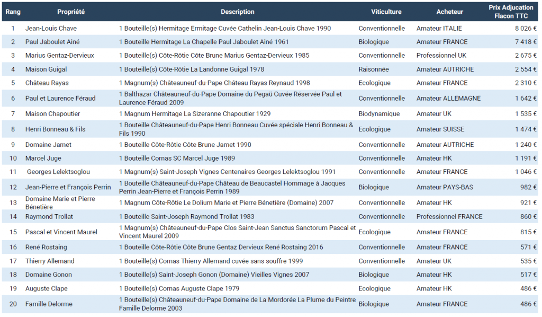Click the Acheteur column header
This screenshot has width=542, height=317.
click(x=449, y=12)
